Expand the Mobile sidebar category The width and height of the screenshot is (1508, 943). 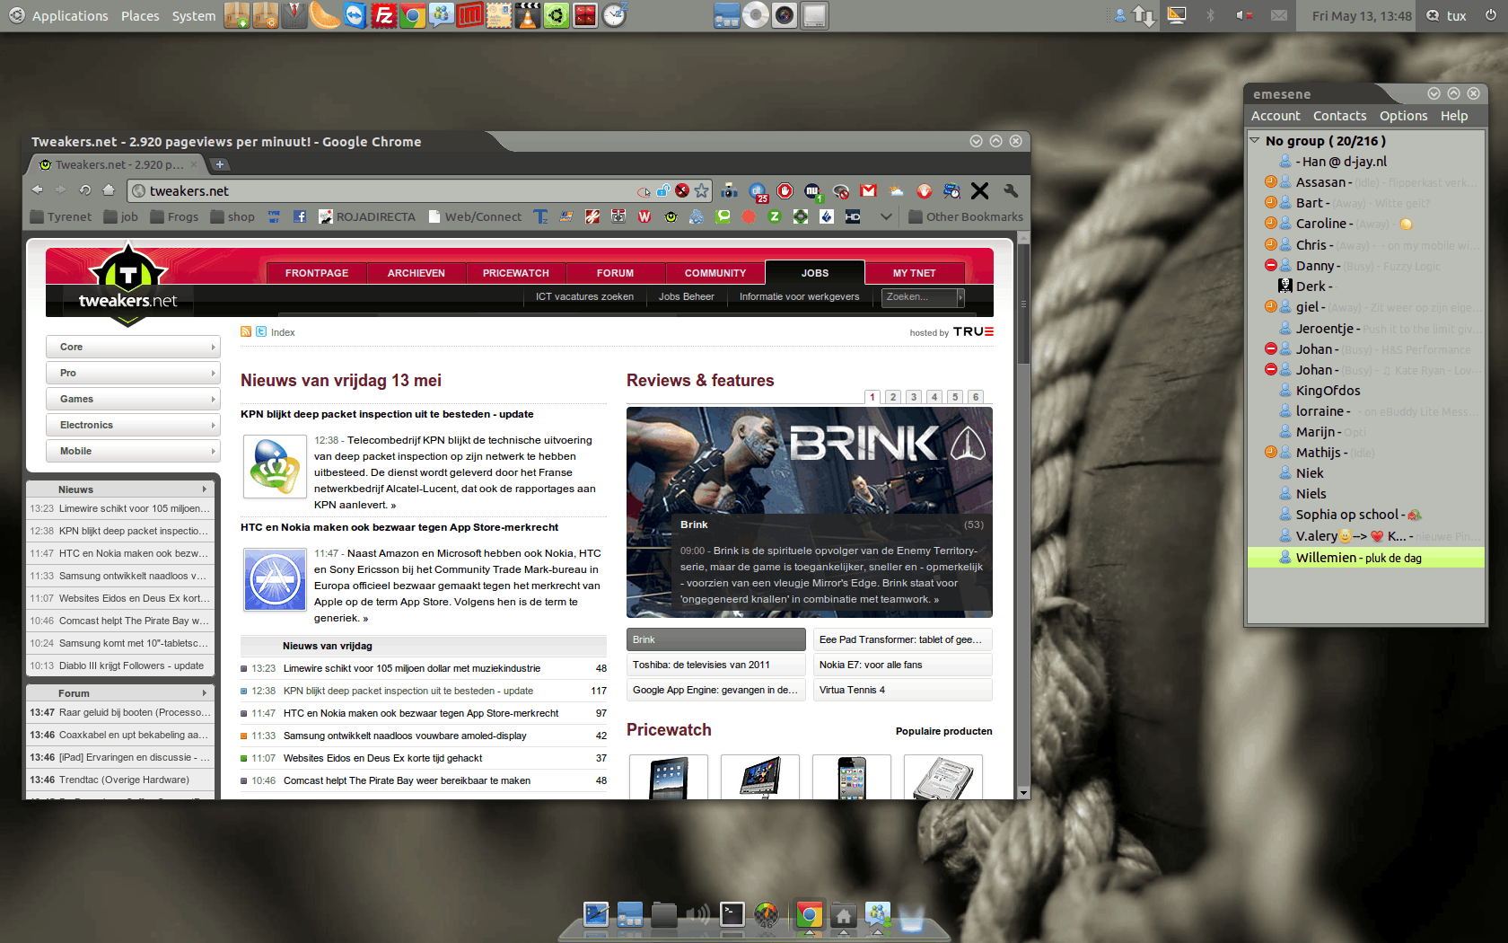pos(133,451)
